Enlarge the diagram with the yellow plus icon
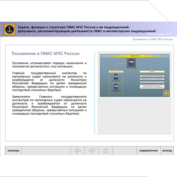This screenshot has height=177, width=177. [166, 93]
